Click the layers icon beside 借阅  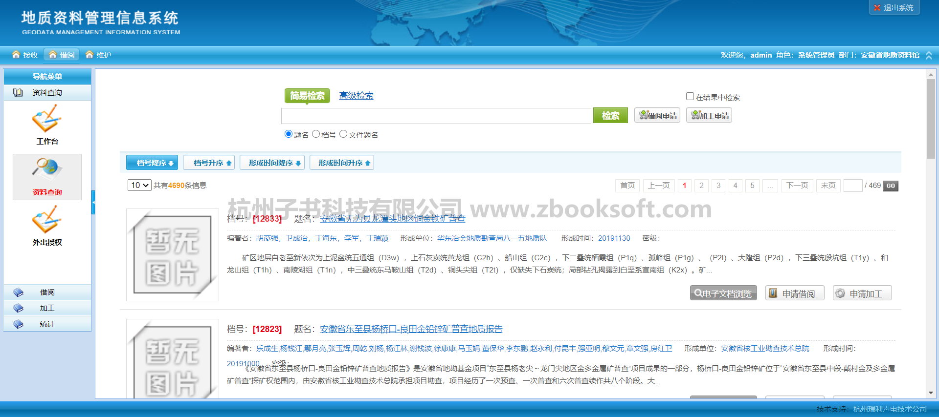pos(19,292)
